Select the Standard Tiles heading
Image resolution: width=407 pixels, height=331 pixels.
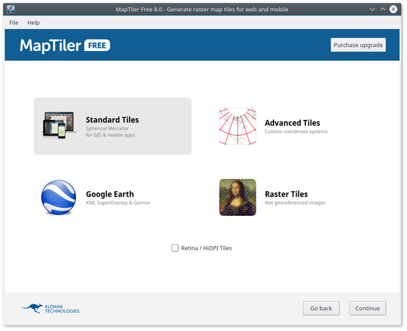click(112, 120)
